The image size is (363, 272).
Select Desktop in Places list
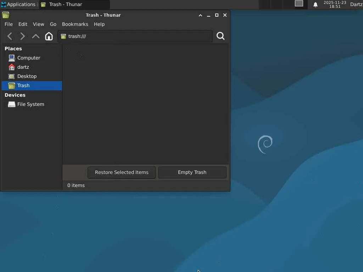[x=32, y=76]
